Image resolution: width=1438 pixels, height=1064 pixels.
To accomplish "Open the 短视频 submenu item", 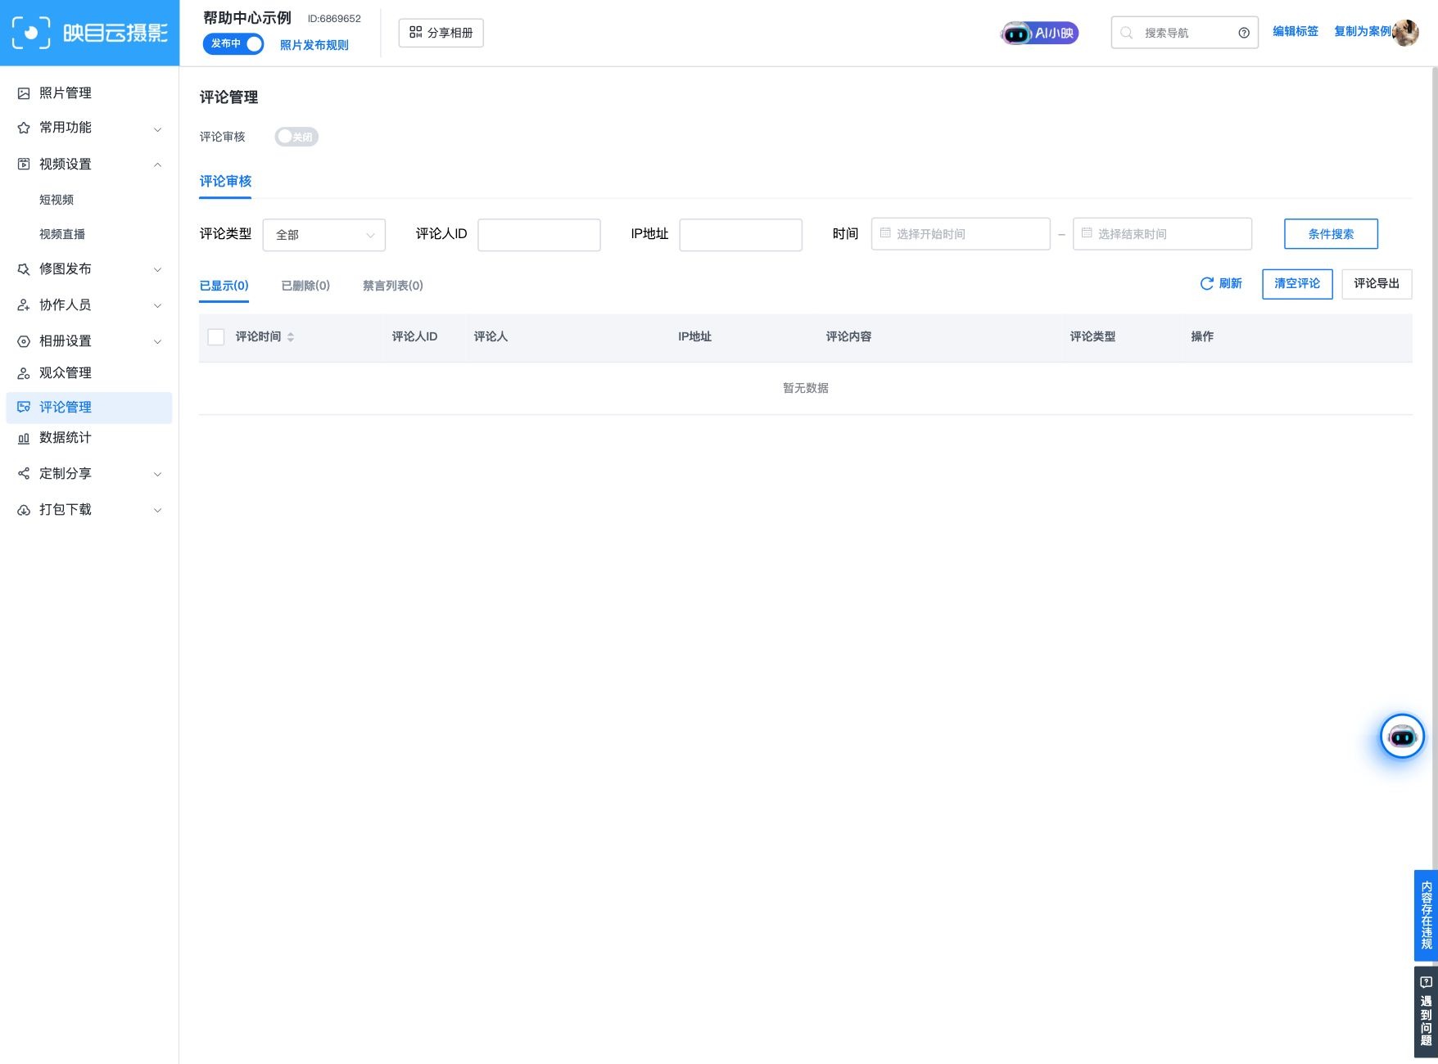I will click(57, 200).
